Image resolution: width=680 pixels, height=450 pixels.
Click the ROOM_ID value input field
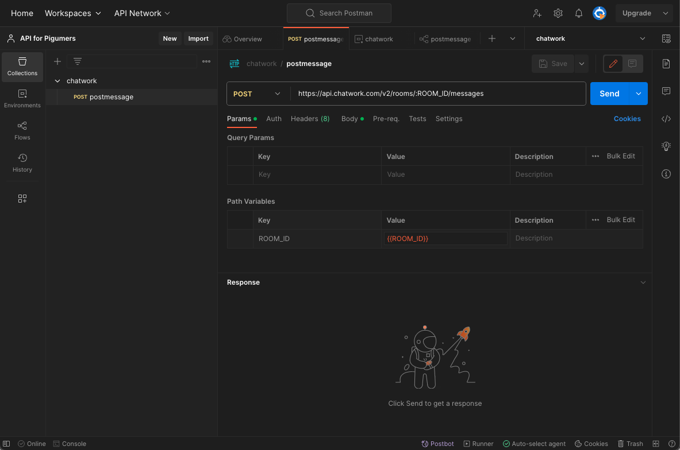(x=445, y=239)
